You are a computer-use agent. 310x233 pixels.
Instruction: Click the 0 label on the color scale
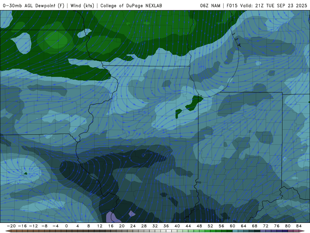click(x=66, y=226)
